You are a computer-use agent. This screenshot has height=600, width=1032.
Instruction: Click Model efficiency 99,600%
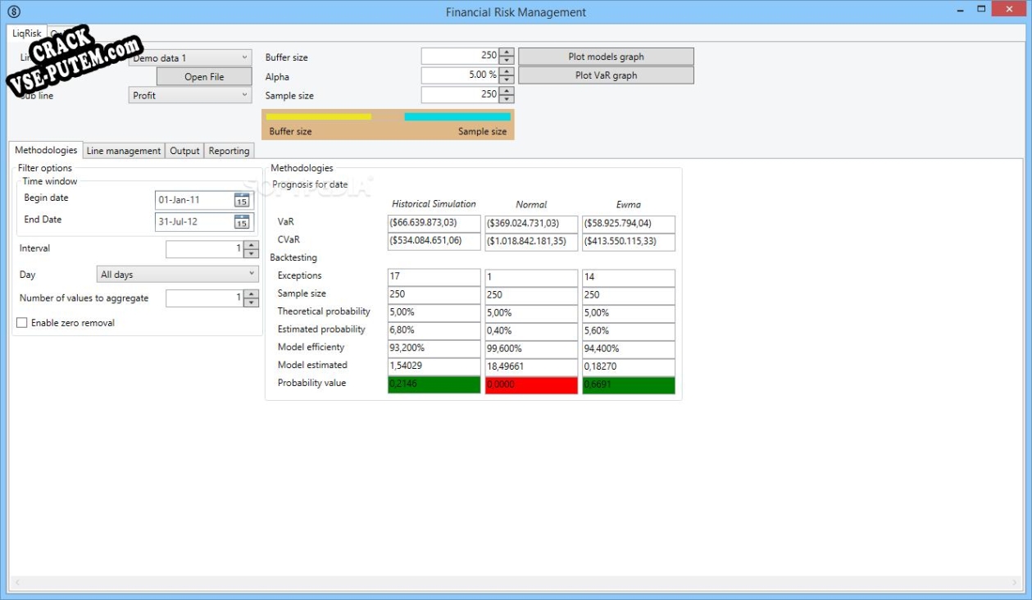point(531,348)
